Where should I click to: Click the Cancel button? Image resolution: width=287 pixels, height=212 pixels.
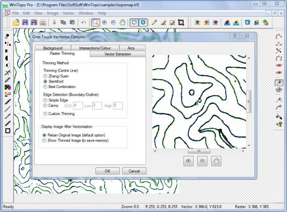(134, 171)
